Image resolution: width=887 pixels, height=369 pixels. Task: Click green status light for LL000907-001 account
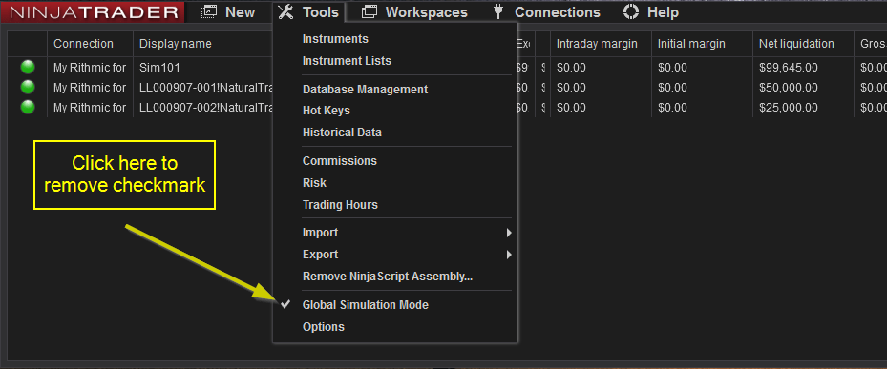coord(28,87)
